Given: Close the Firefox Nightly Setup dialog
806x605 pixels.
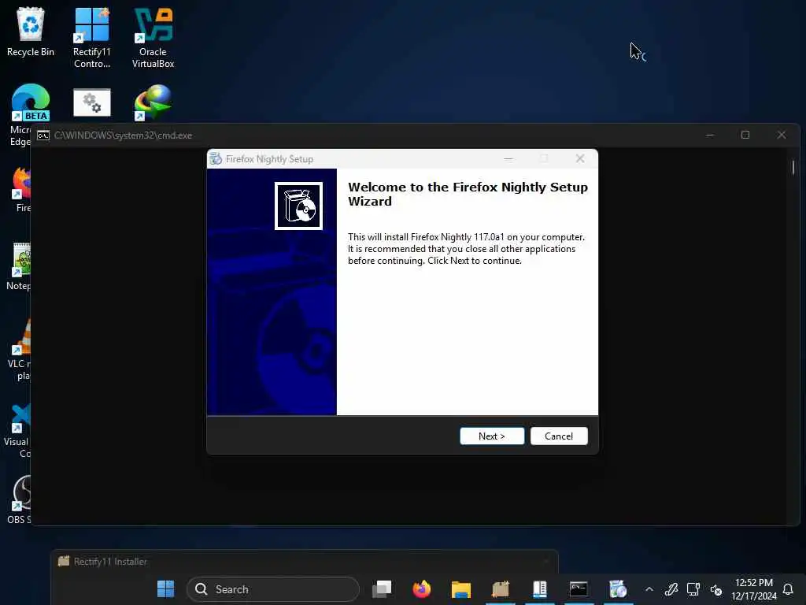Looking at the screenshot, I should [580, 159].
